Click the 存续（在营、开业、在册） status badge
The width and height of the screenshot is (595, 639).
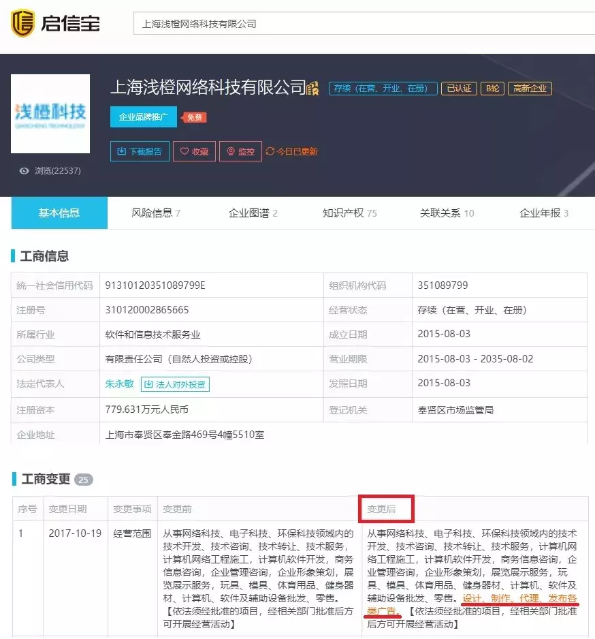(383, 89)
